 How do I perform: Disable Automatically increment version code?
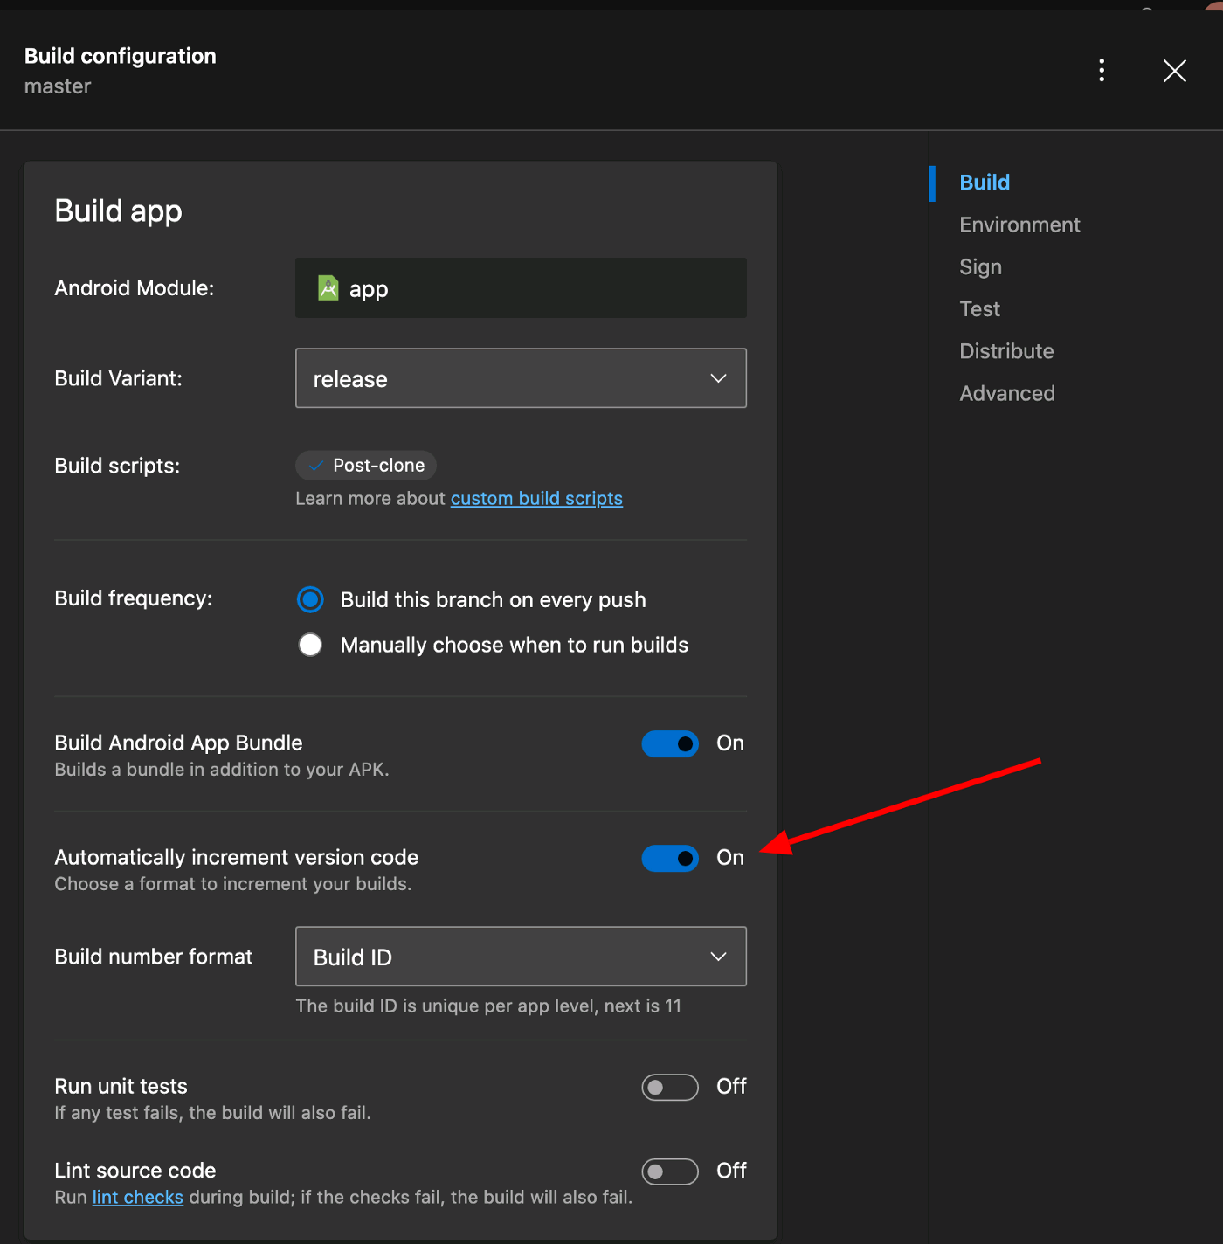(x=670, y=858)
